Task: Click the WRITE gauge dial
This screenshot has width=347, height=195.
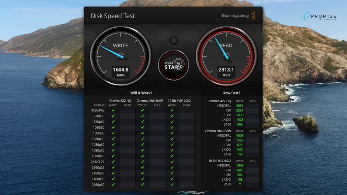Action: click(x=121, y=56)
